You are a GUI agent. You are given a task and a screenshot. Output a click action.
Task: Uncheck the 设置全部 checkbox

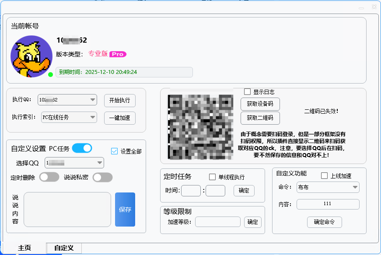tap(115, 151)
